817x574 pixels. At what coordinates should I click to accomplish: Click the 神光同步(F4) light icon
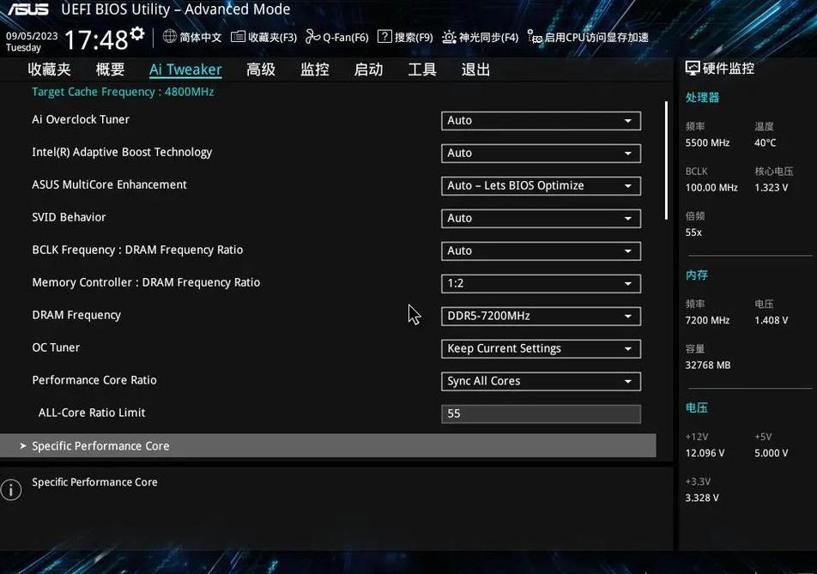pyautogui.click(x=449, y=37)
